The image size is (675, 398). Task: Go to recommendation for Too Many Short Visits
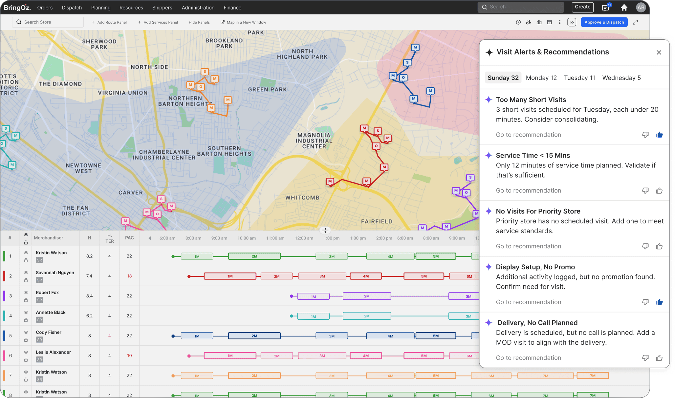pyautogui.click(x=528, y=135)
